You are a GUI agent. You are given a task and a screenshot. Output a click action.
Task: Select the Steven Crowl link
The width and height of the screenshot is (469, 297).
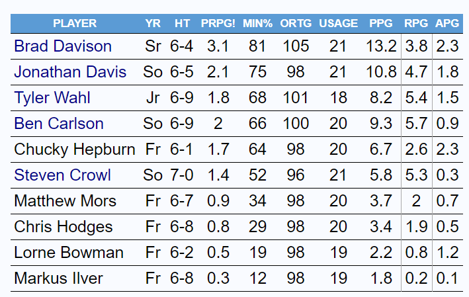tap(62, 175)
